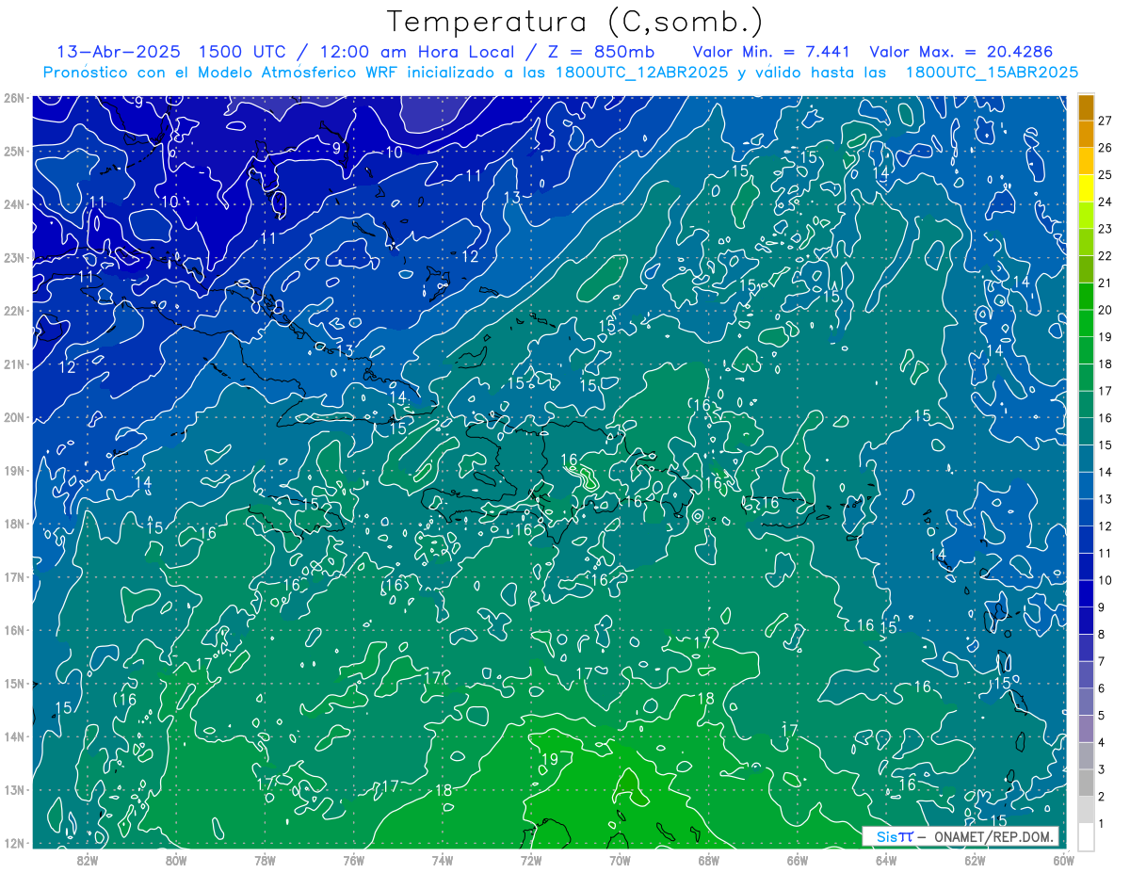Click the legend scale number 6
The image size is (1130, 873).
point(1102,688)
